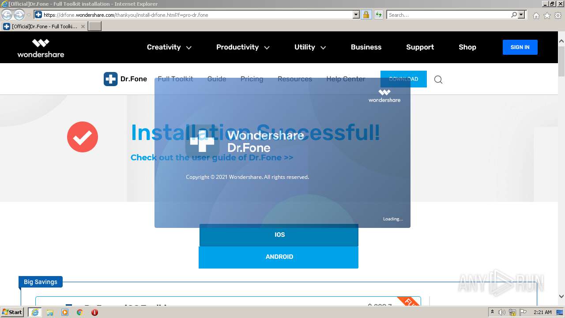The image size is (565, 318).
Task: Open search provider dropdown arrow
Action: tap(521, 15)
